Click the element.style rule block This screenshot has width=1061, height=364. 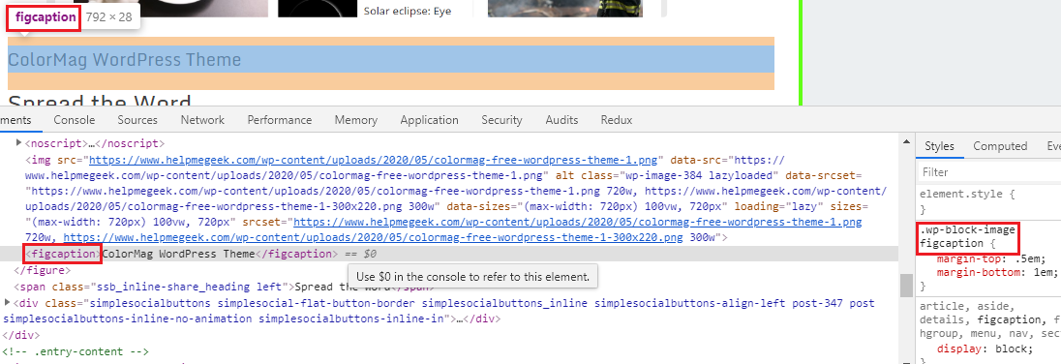click(x=989, y=201)
